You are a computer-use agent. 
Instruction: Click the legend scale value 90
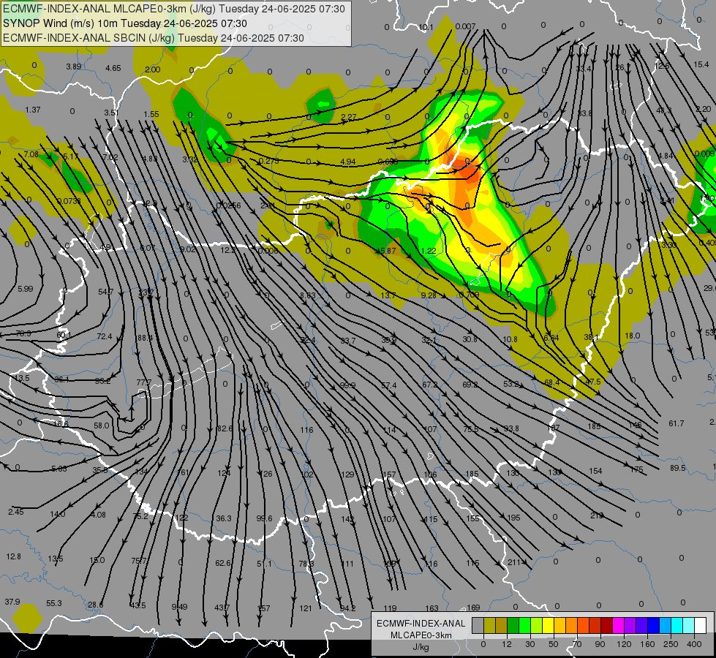click(600, 644)
